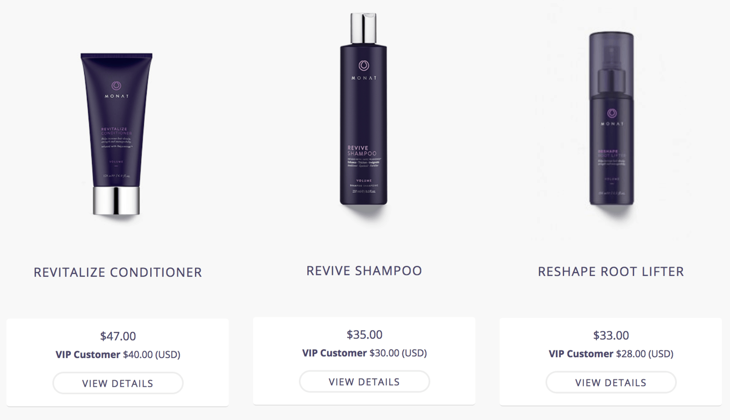The width and height of the screenshot is (730, 420).
Task: Click the $35.00 shampoo price
Action: [x=365, y=335]
